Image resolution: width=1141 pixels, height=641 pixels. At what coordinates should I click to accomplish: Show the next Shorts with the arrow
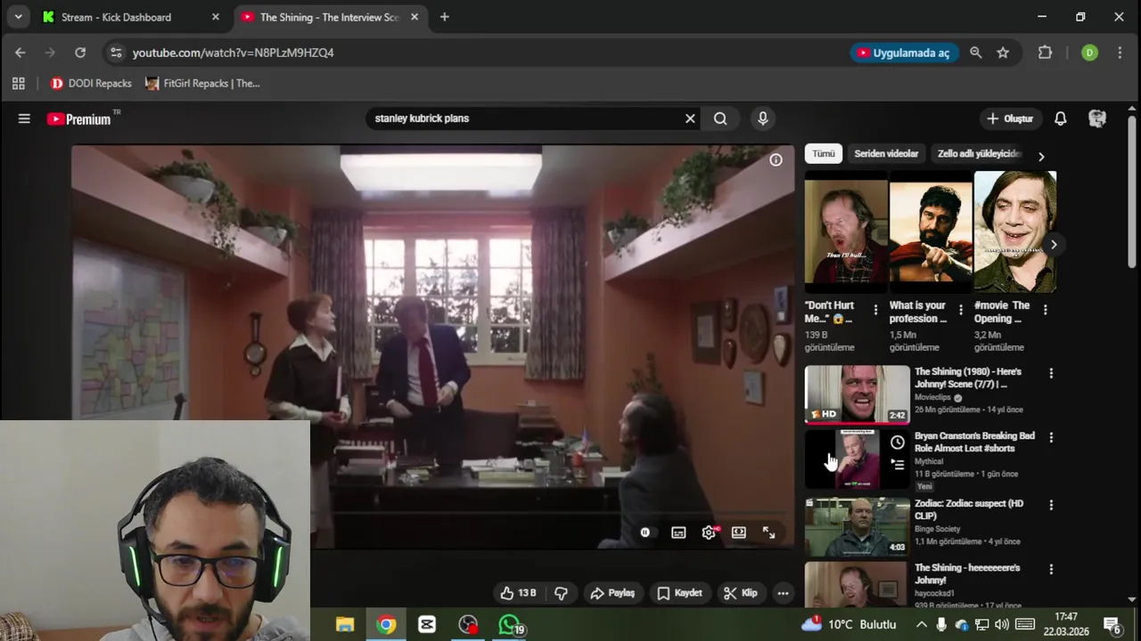[x=1054, y=245]
